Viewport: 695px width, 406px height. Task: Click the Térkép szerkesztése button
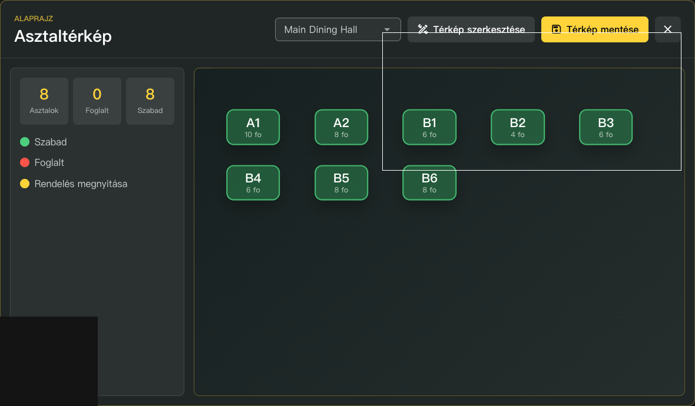[x=471, y=29]
